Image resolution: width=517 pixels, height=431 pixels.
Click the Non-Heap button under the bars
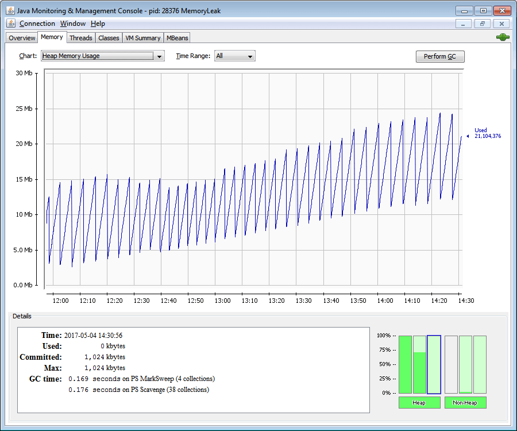[465, 403]
